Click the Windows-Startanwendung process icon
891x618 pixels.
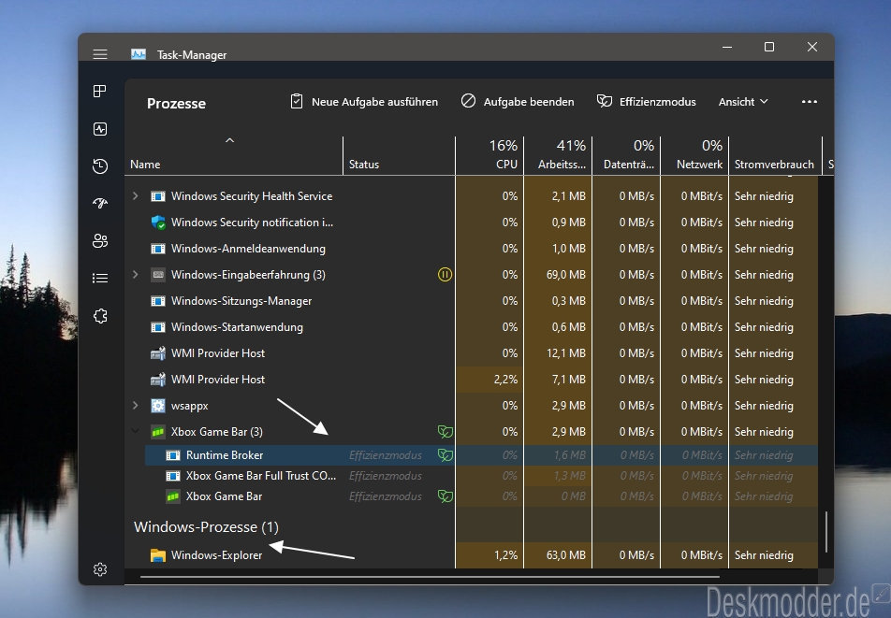coord(158,327)
